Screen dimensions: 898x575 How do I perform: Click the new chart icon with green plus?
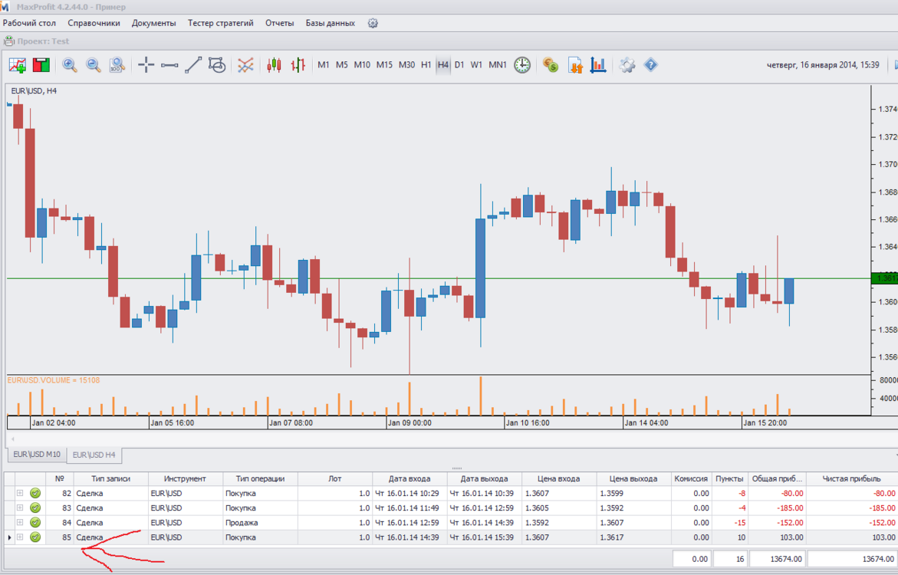pyautogui.click(x=18, y=65)
